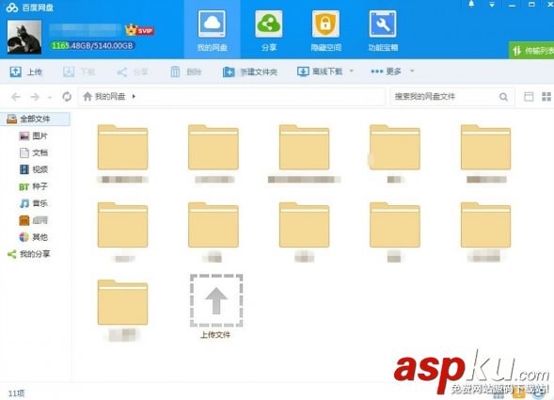Filter by 其他 in the sidebar

[34, 237]
